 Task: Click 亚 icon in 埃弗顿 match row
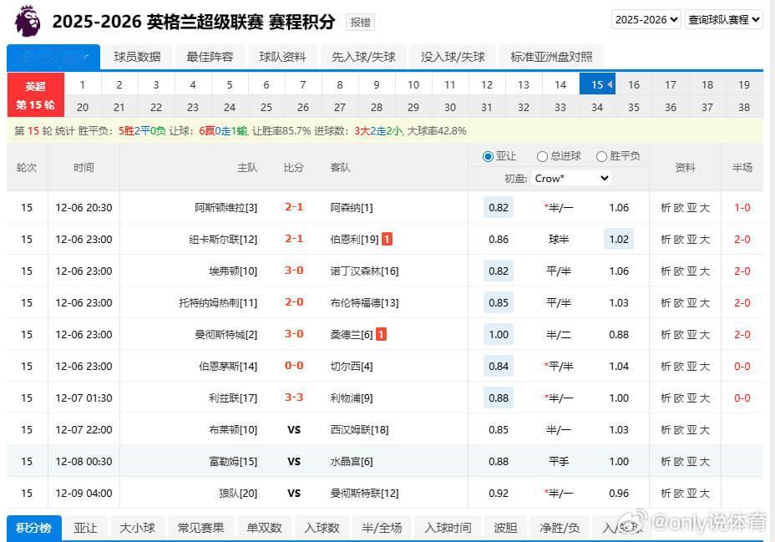pyautogui.click(x=692, y=271)
